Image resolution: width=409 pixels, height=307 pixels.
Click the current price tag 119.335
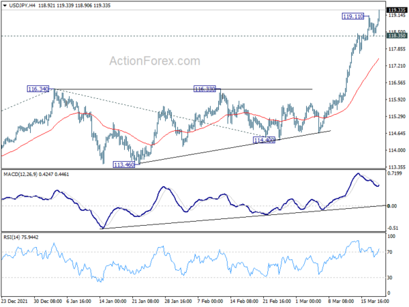coord(397,10)
